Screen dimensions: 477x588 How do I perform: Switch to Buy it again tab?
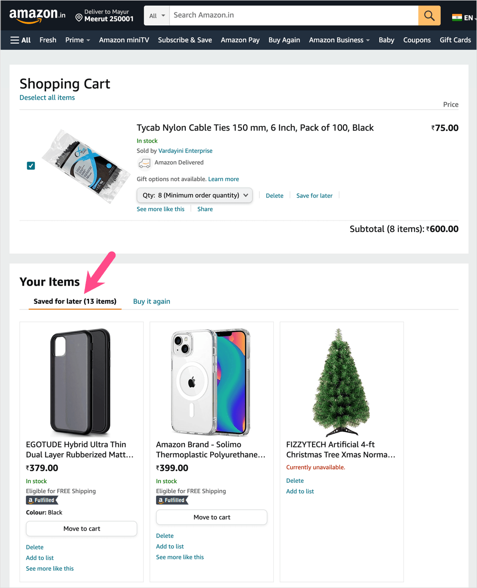[152, 301]
